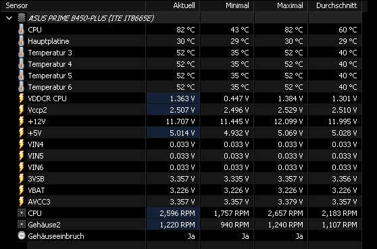The height and width of the screenshot is (249, 377).
Task: Click the lightning bolt icon beside +5V
Action: click(x=22, y=133)
